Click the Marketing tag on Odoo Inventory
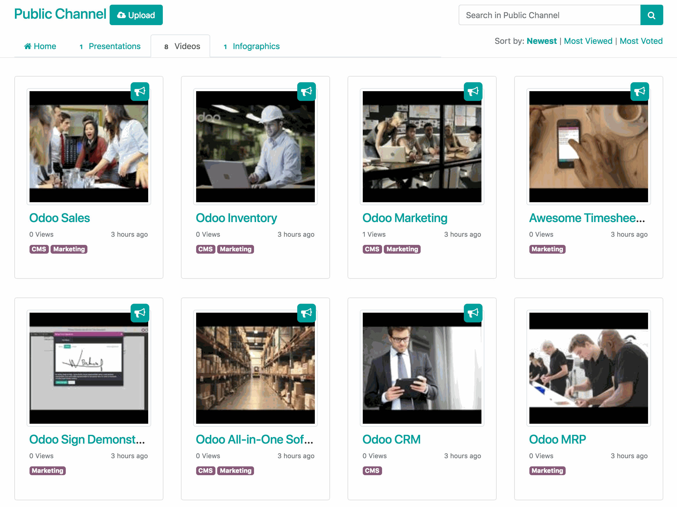Image resolution: width=677 pixels, height=507 pixels. click(235, 249)
